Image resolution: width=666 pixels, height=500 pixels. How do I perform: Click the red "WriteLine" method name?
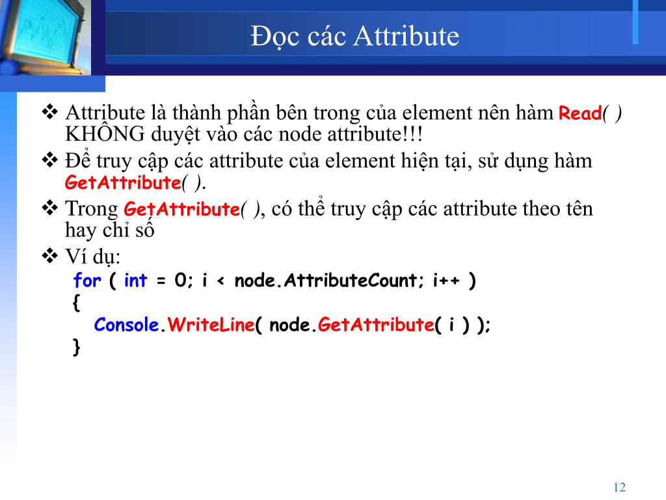(211, 325)
